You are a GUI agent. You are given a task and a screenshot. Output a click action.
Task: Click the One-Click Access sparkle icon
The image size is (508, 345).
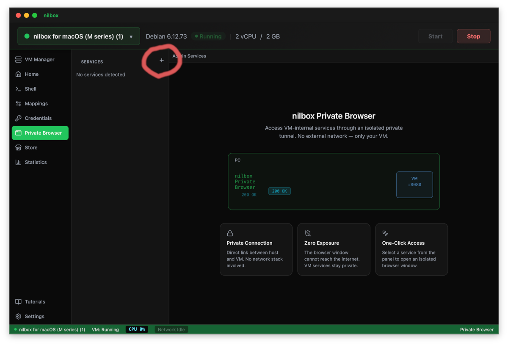[x=385, y=233]
